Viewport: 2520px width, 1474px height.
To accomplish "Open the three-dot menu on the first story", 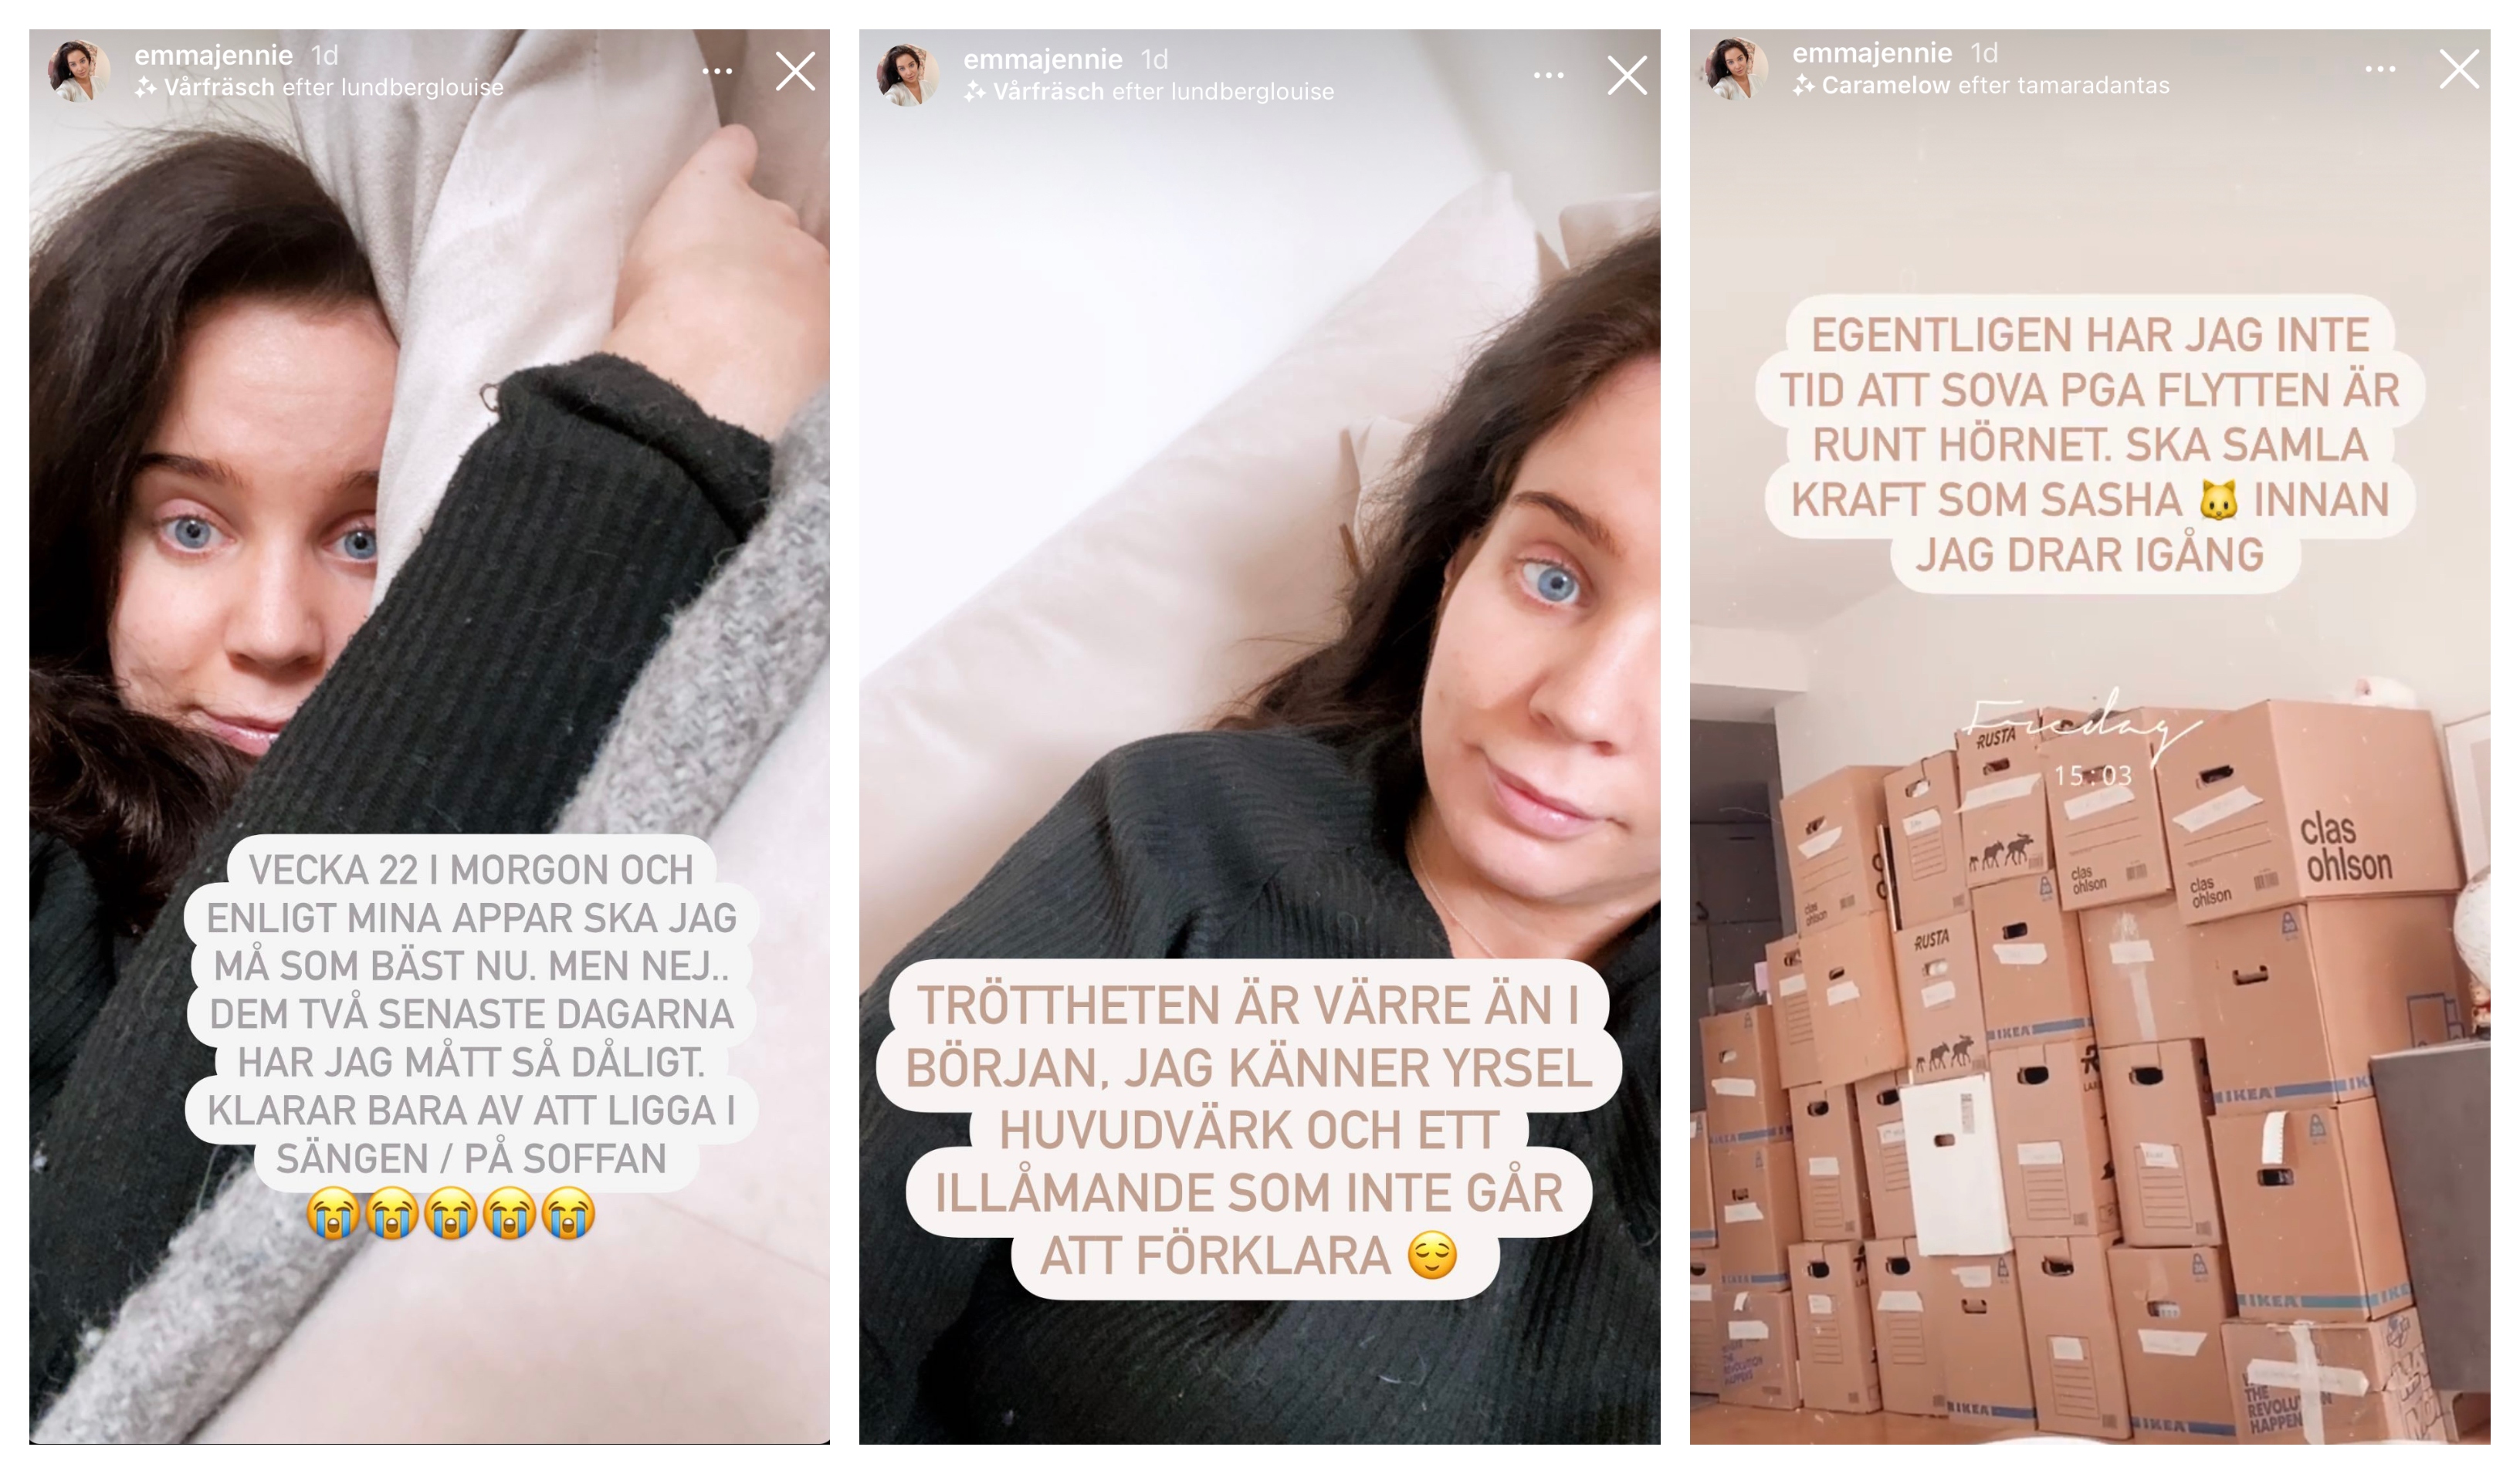I will (717, 71).
